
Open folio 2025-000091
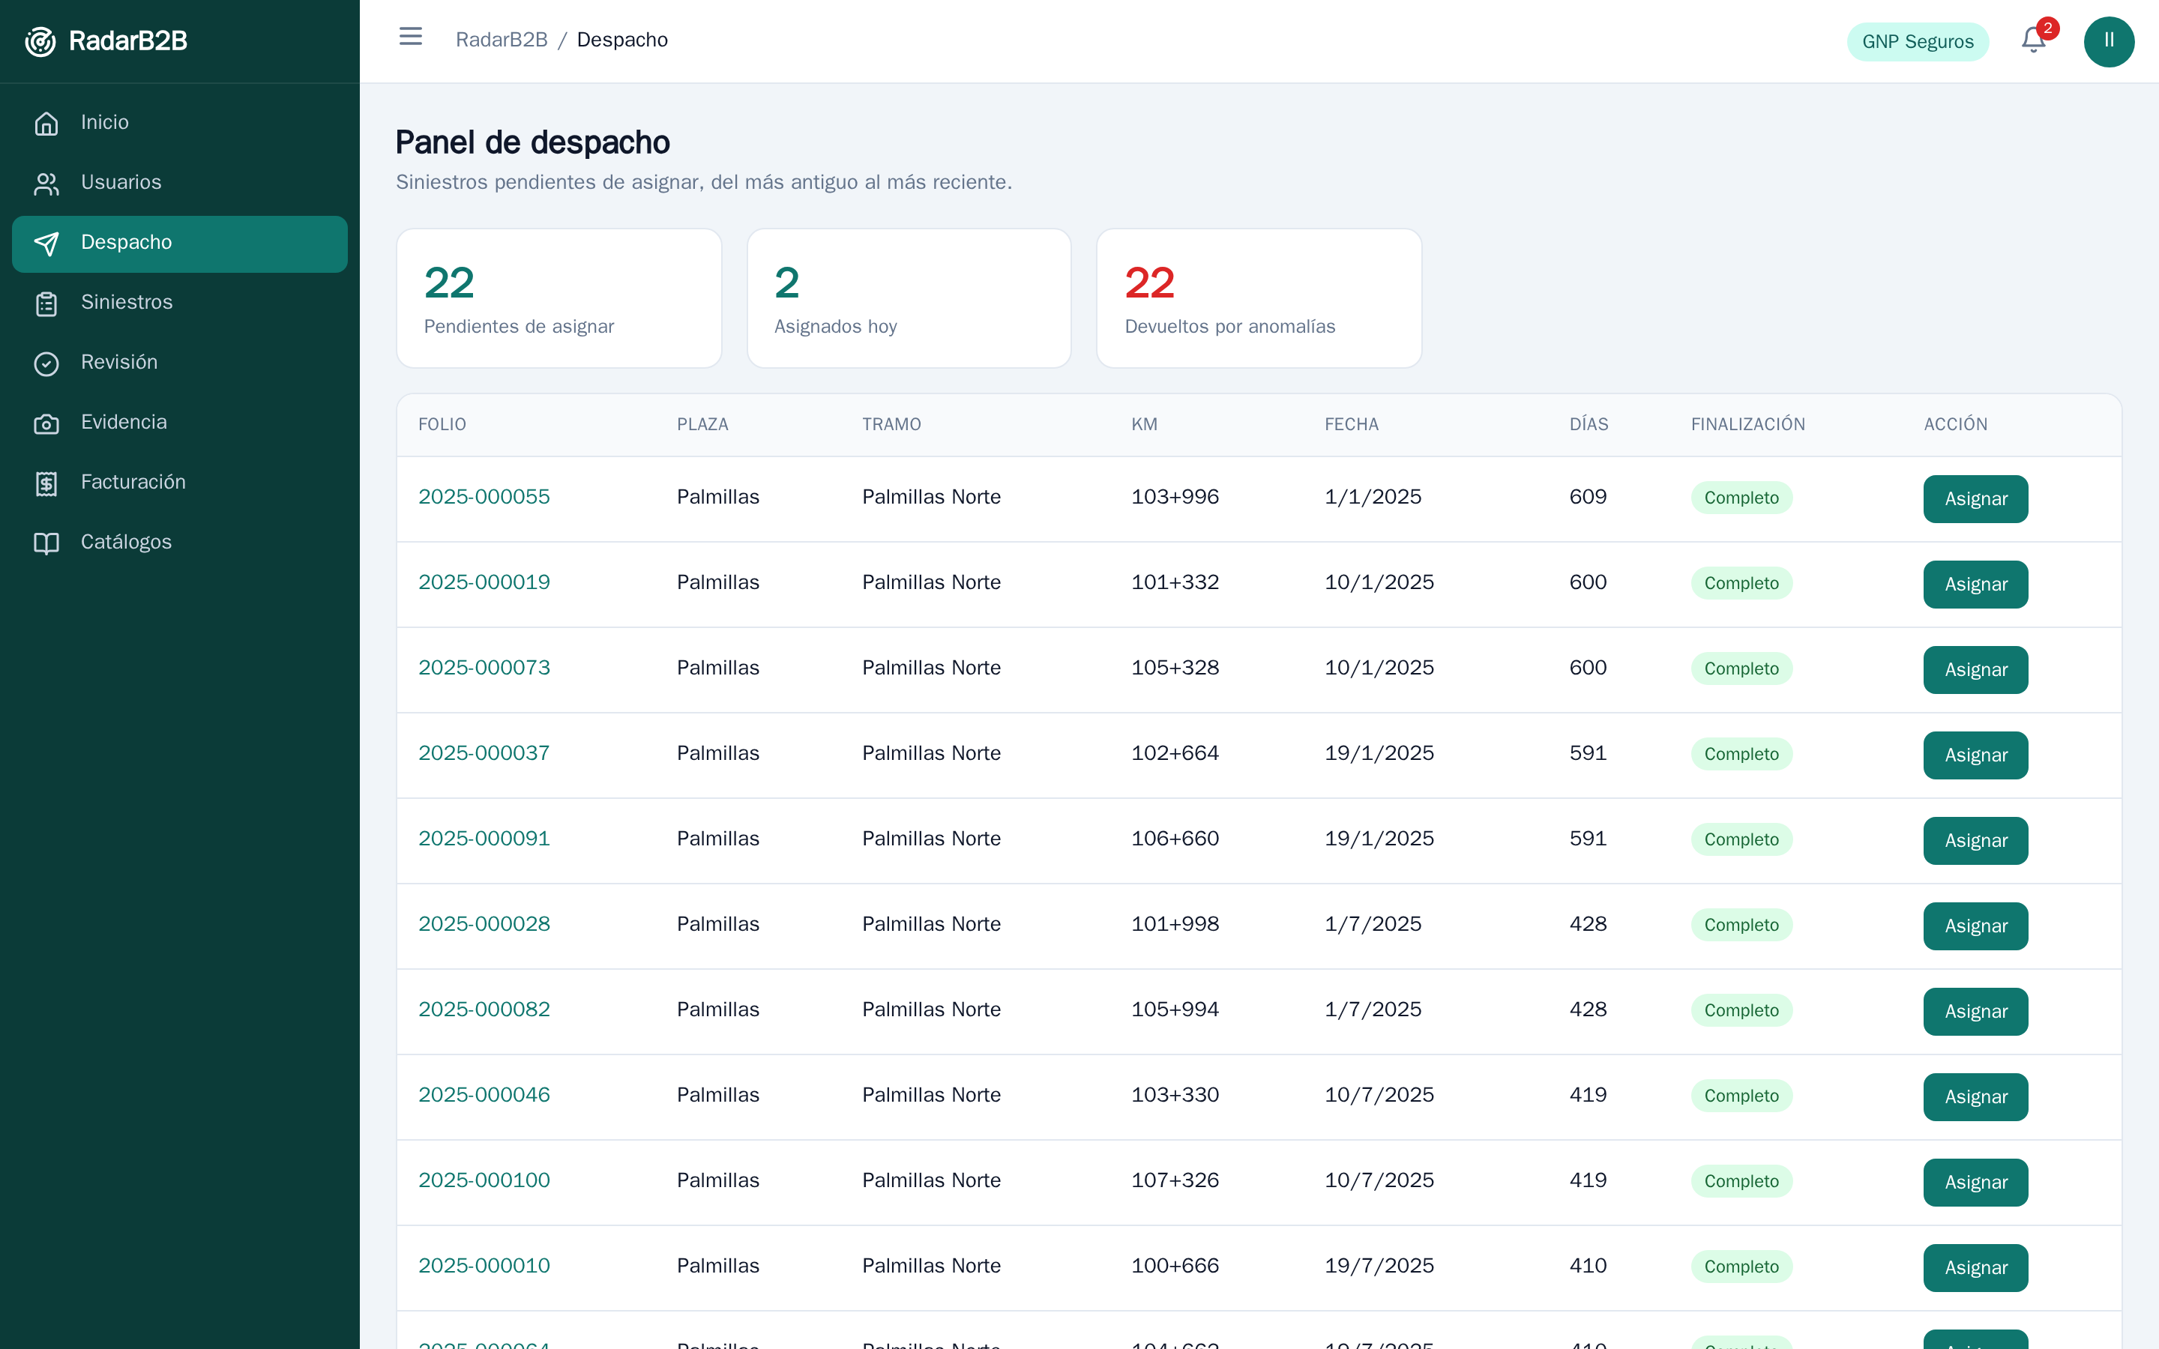(x=484, y=839)
